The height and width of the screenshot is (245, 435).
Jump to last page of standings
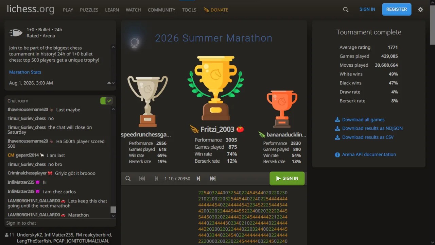pyautogui.click(x=213, y=178)
